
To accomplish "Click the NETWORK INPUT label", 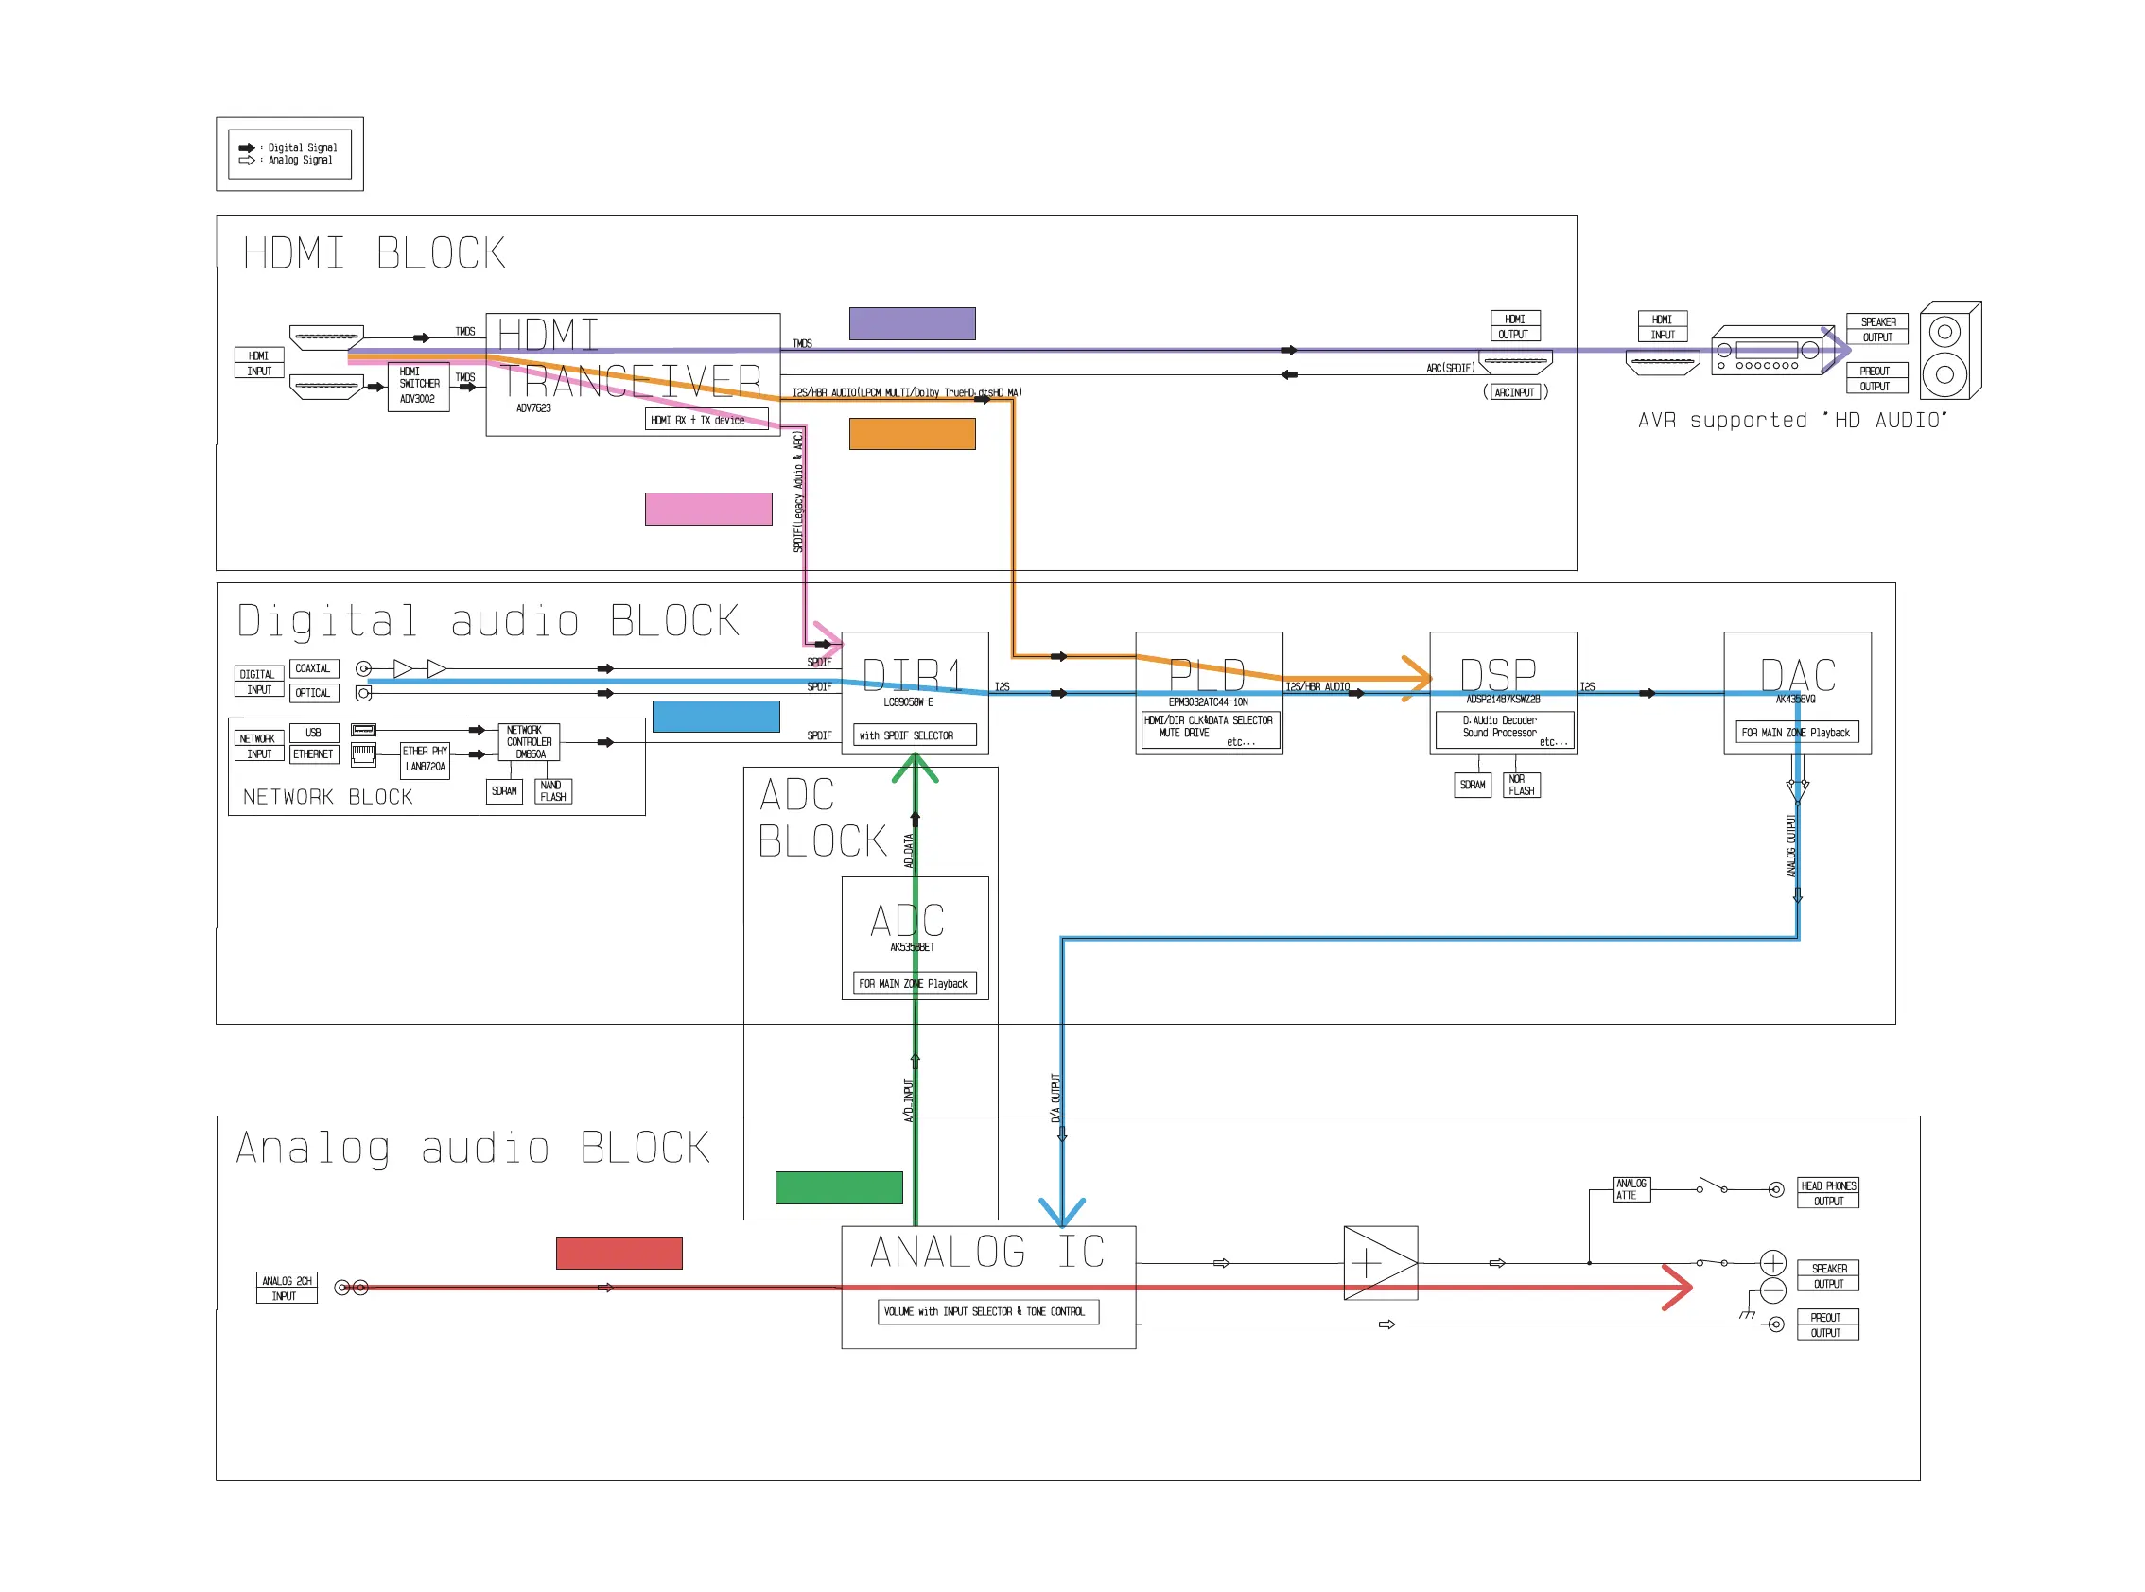I will point(258,746).
